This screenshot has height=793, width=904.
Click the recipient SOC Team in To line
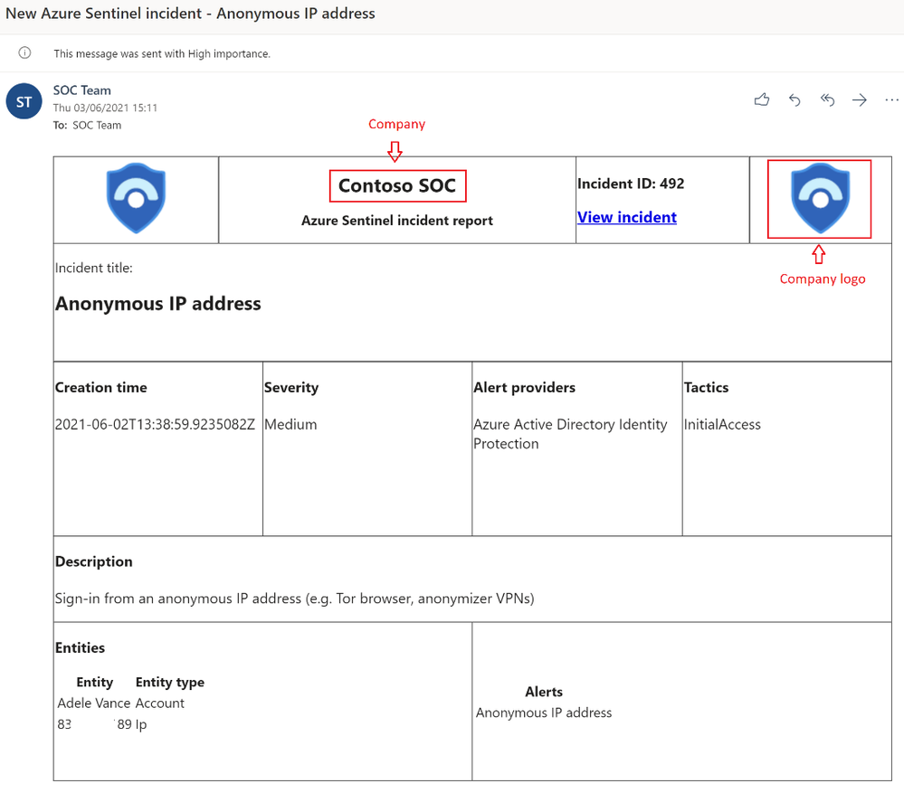(x=97, y=125)
